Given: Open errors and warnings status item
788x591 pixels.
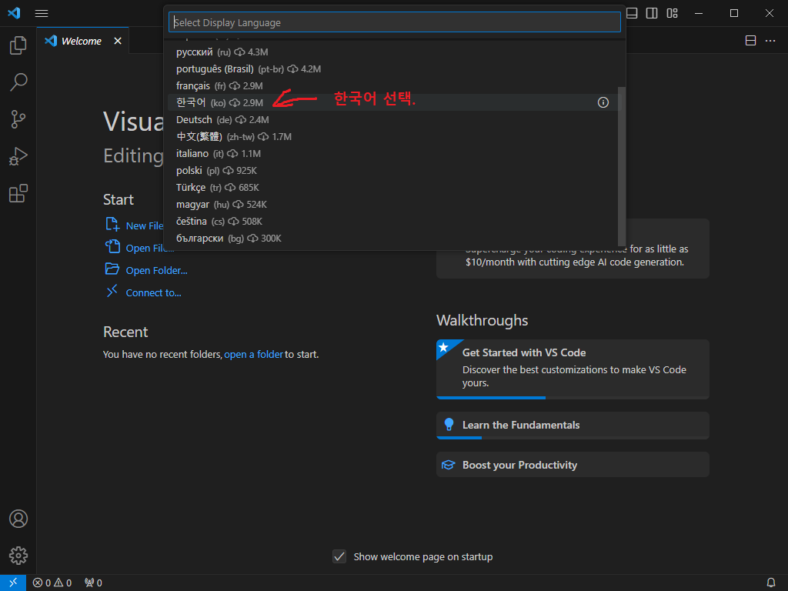Looking at the screenshot, I should click(x=52, y=583).
